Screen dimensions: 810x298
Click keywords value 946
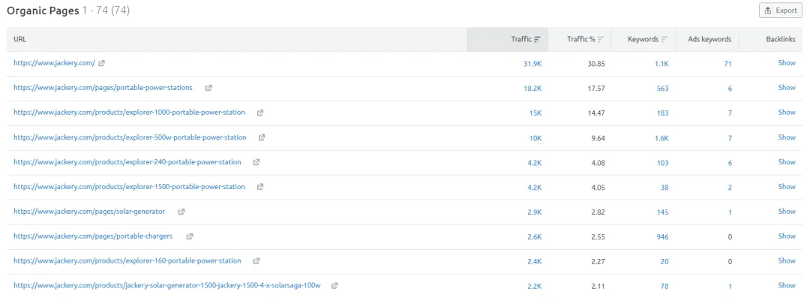click(x=663, y=237)
